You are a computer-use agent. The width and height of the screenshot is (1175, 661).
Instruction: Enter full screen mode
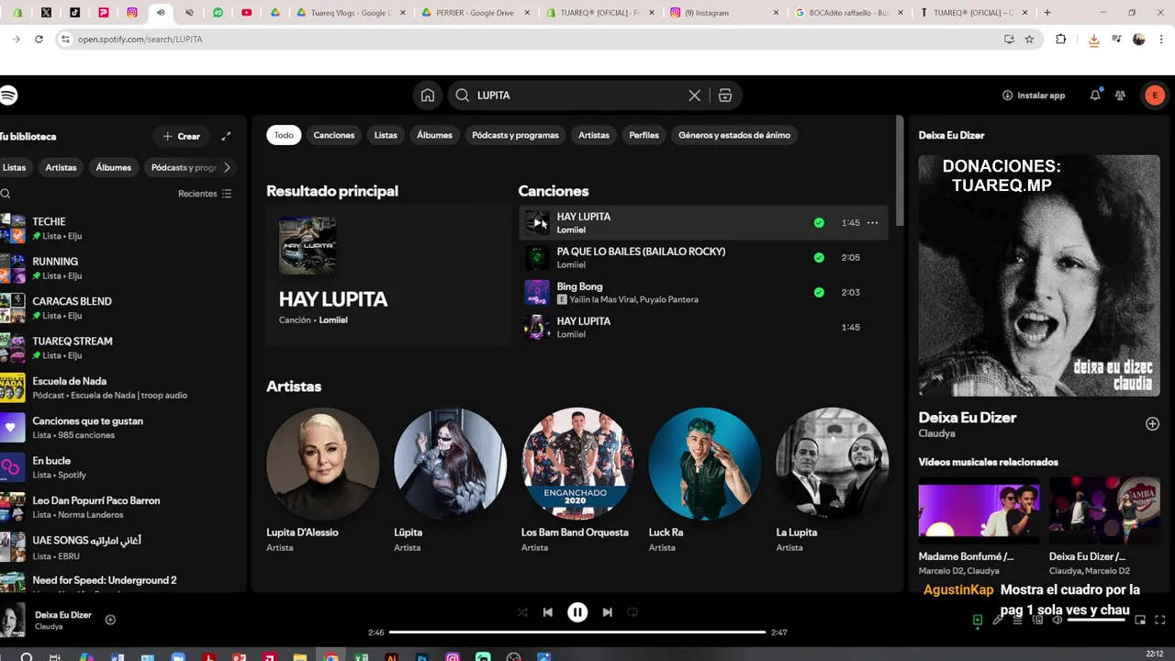coord(1160,620)
